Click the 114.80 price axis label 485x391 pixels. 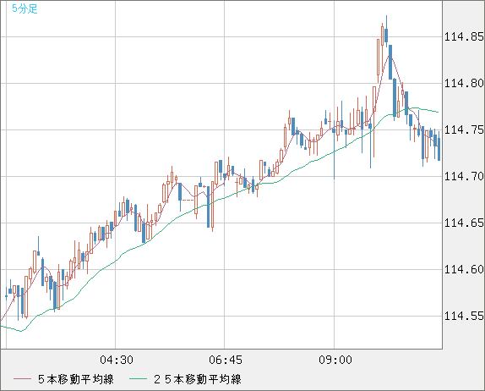click(x=464, y=83)
